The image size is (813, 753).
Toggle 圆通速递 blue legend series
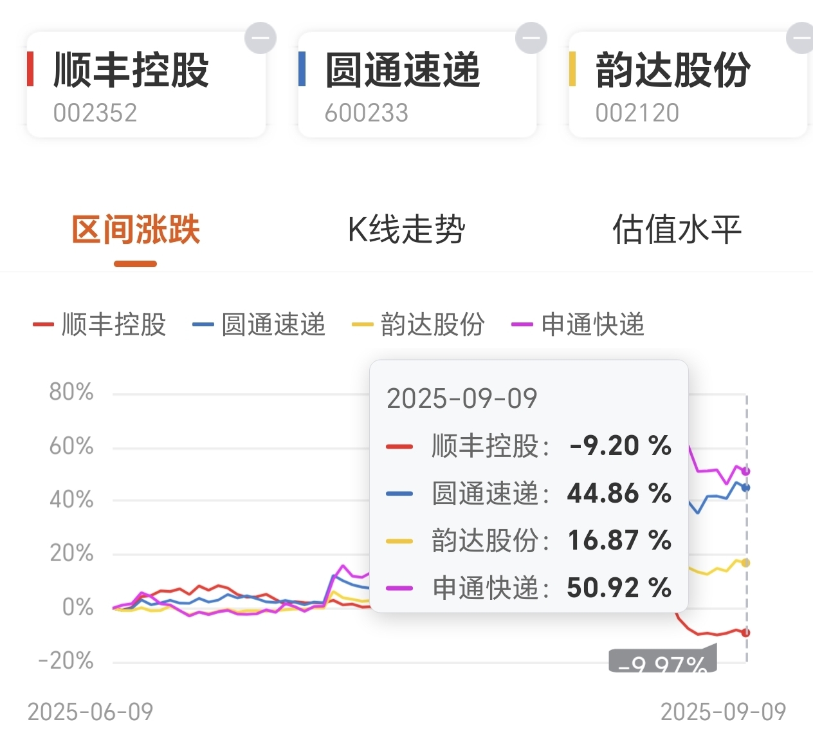[259, 324]
